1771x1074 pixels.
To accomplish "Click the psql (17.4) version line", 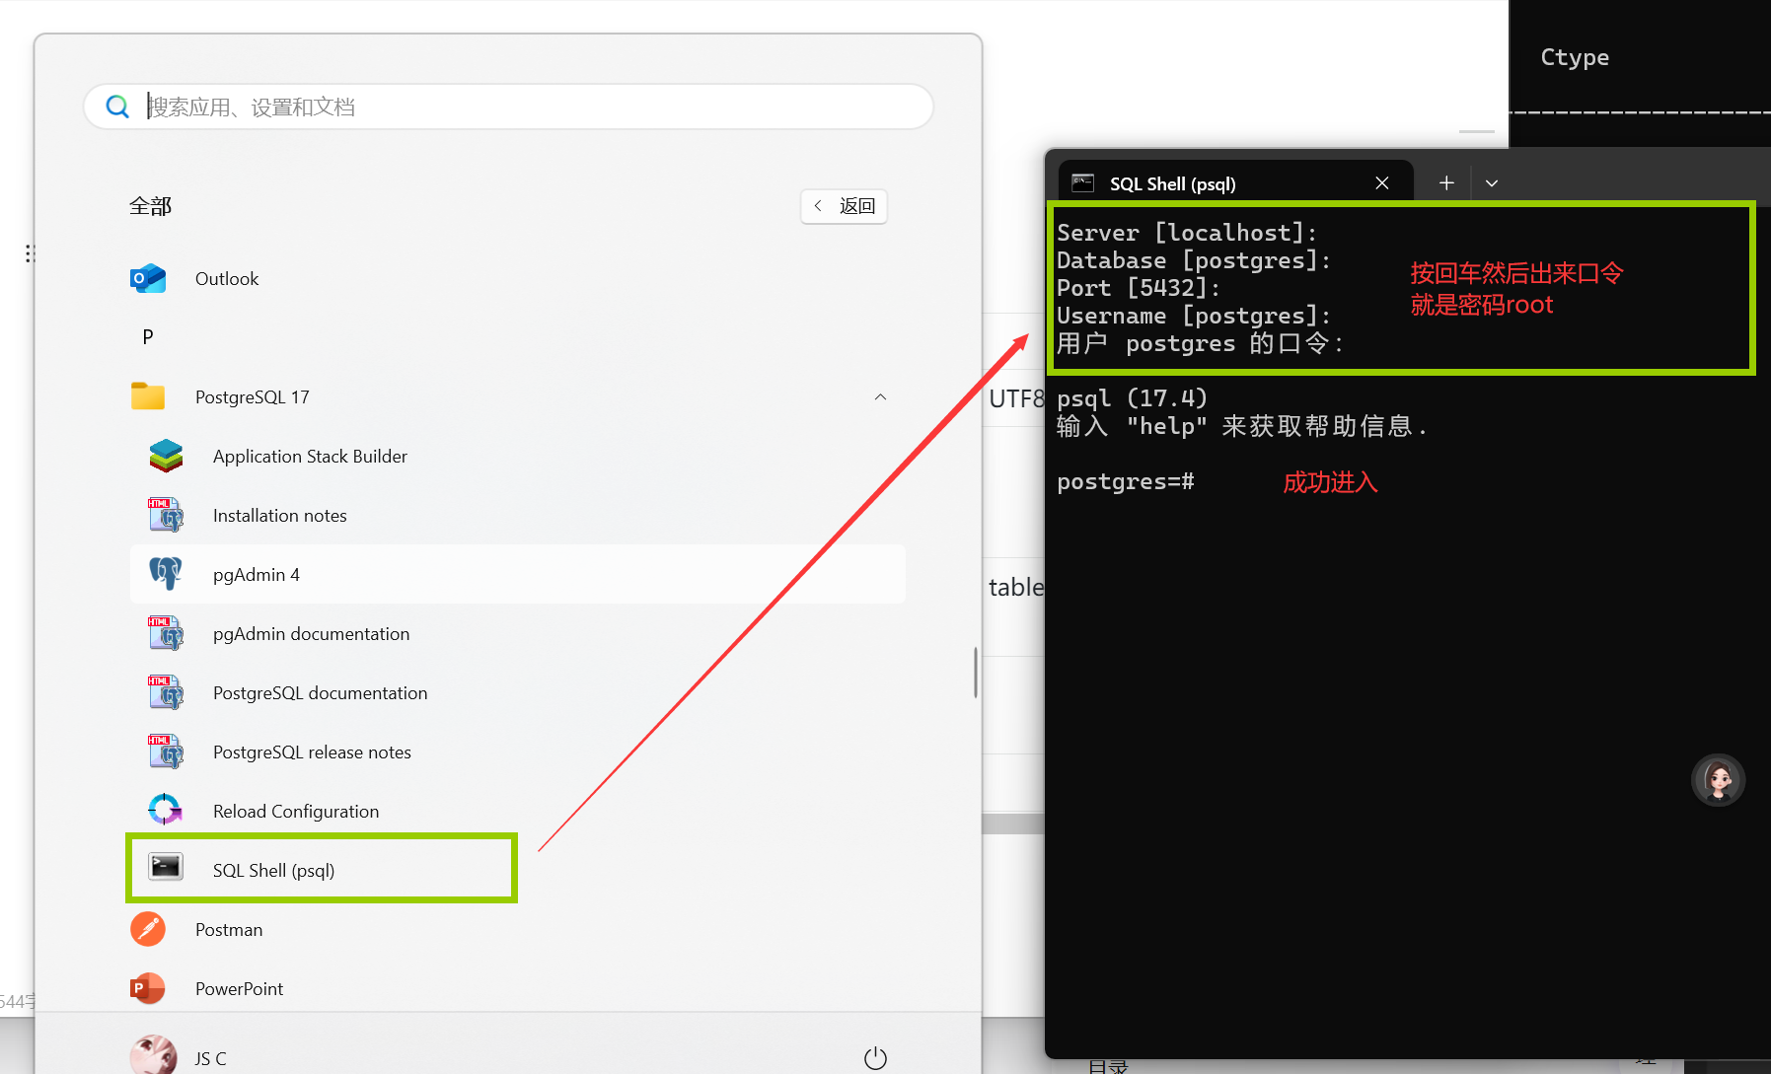I will [1132, 398].
